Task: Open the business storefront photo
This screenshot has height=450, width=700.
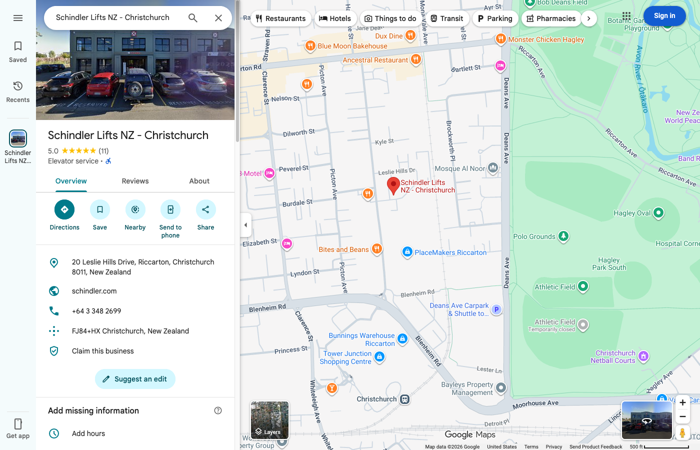Action: (135, 60)
